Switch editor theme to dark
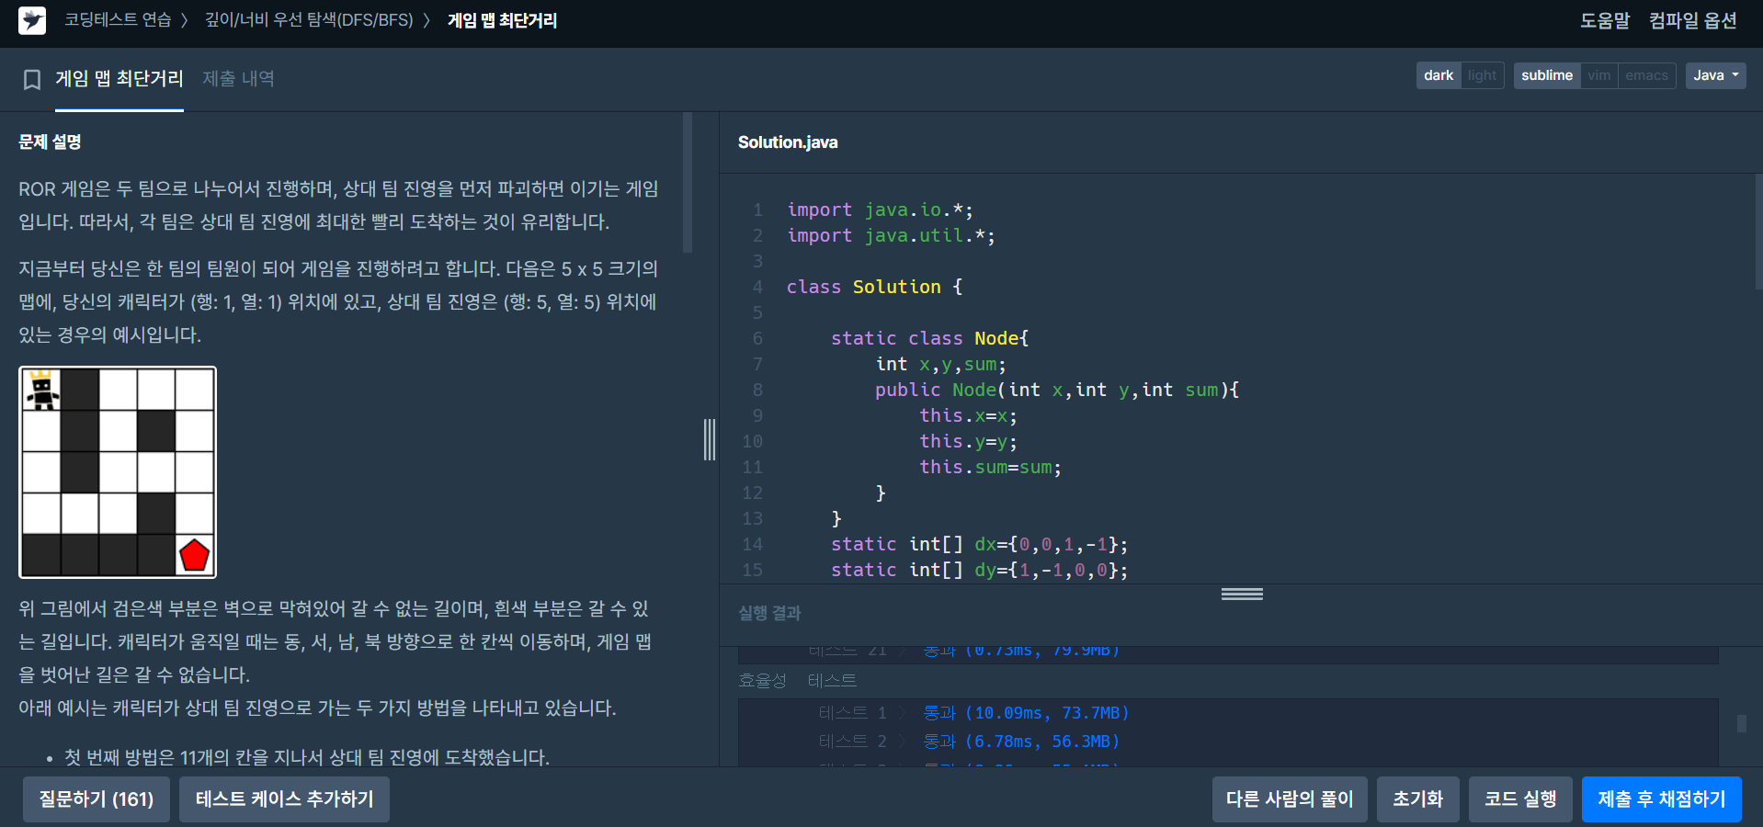The height and width of the screenshot is (827, 1763). 1439,75
